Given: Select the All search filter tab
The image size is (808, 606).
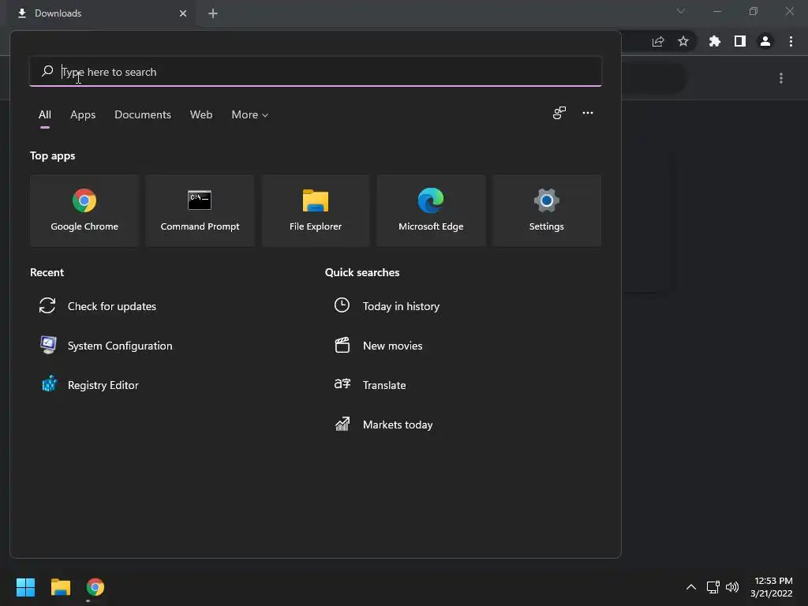Looking at the screenshot, I should pos(45,114).
